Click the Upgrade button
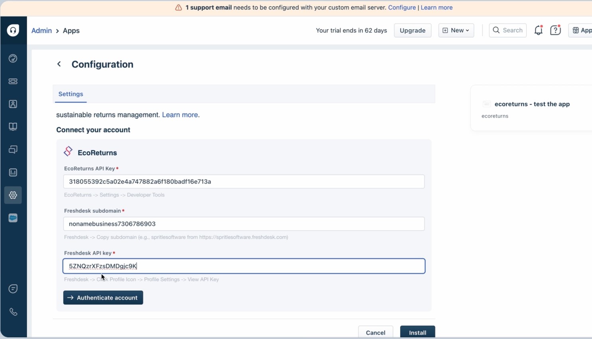 click(x=412, y=30)
